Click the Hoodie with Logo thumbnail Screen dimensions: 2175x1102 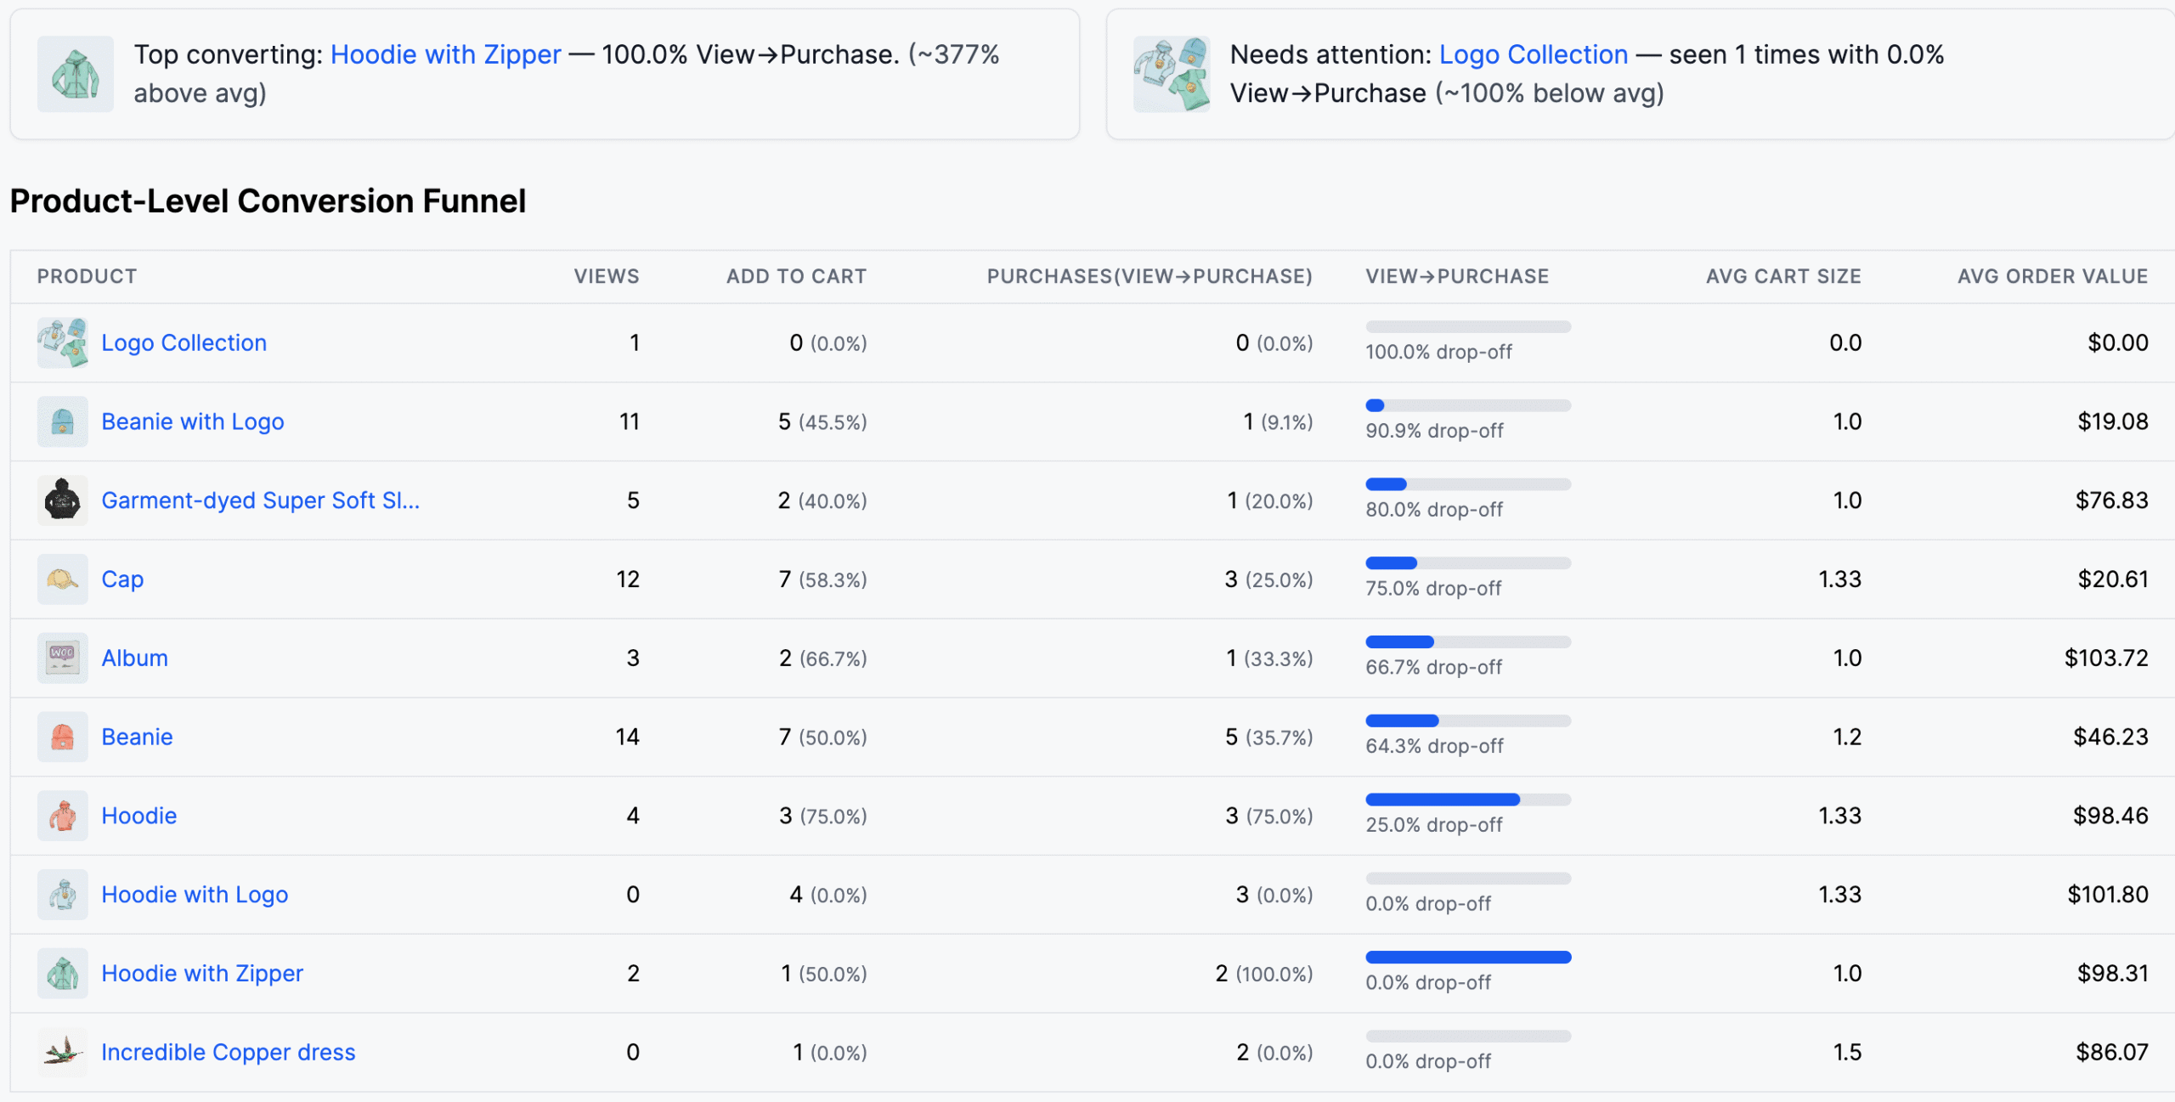pos(62,894)
